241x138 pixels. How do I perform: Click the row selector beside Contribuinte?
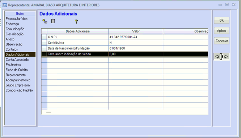click(x=44, y=43)
